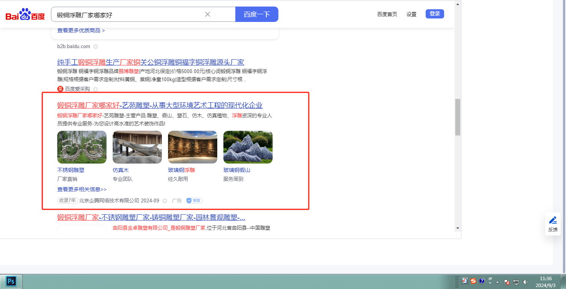Open Photoshop from the taskbar
This screenshot has width=566, height=289.
11,281
